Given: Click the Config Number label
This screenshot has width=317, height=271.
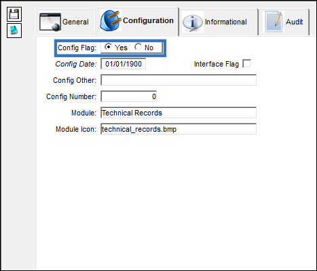Looking at the screenshot, I should pos(71,96).
